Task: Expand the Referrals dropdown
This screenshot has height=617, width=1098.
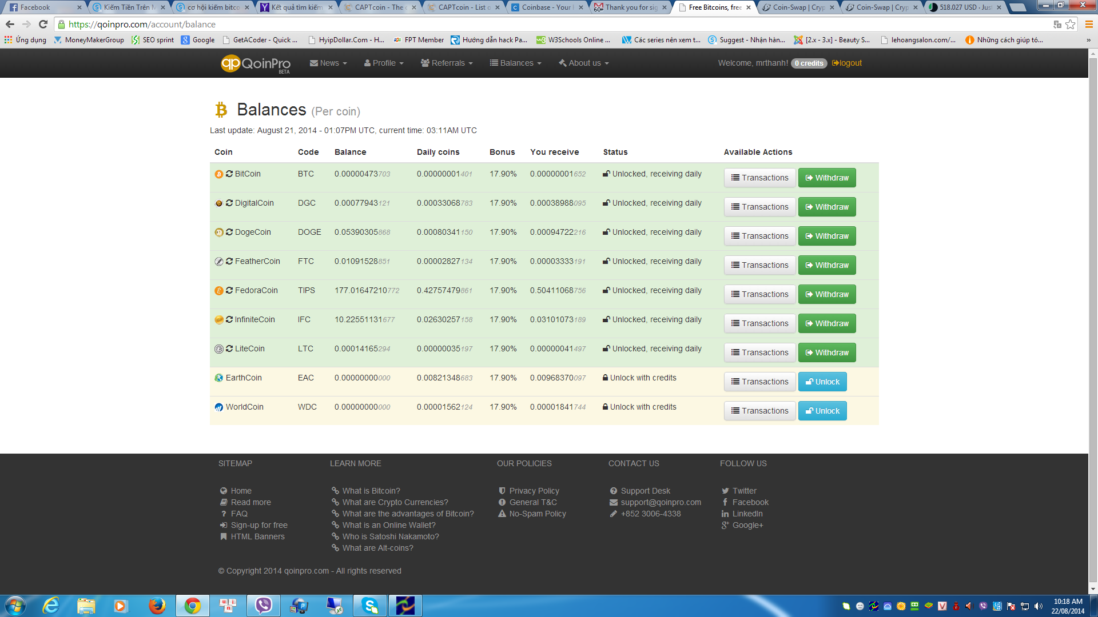Action: pos(447,63)
